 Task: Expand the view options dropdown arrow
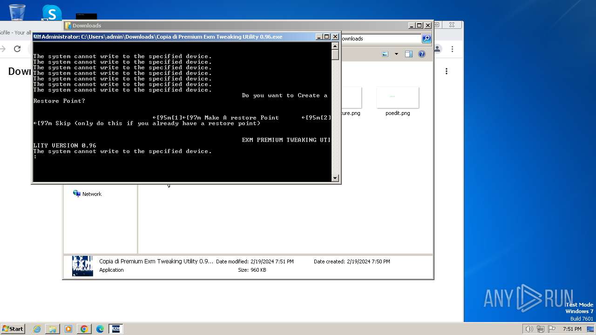coord(396,54)
